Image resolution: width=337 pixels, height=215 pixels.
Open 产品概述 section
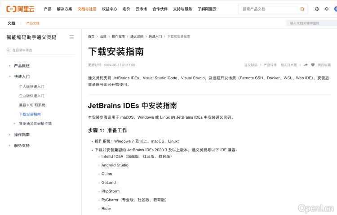click(22, 66)
